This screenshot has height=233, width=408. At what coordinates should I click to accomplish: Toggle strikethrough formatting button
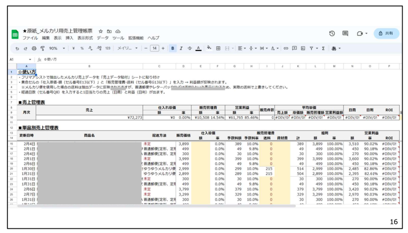click(x=189, y=48)
